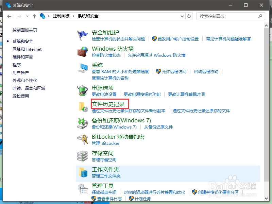Open recent locations dropdown arrow
This screenshot has width=272, height=204.
pos(27,16)
